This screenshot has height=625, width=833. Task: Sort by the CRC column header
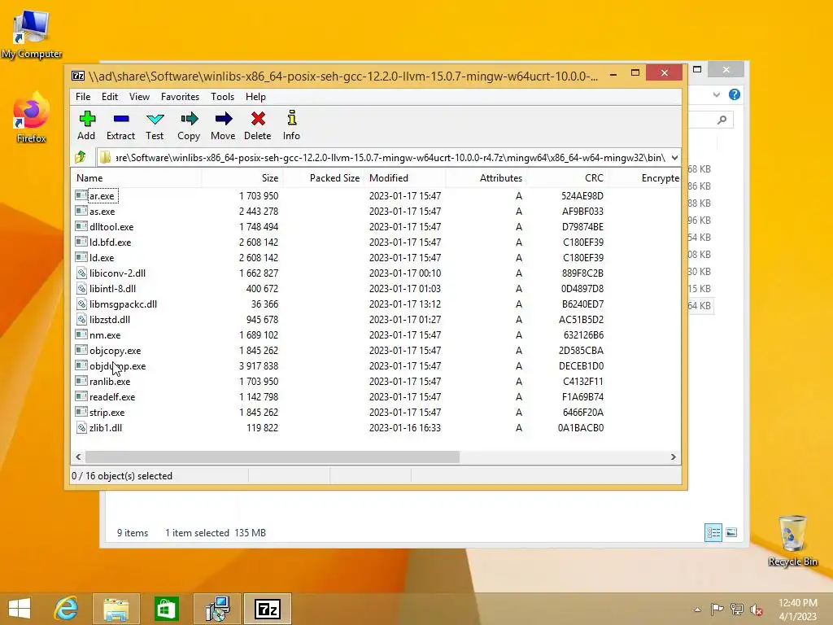566,178
